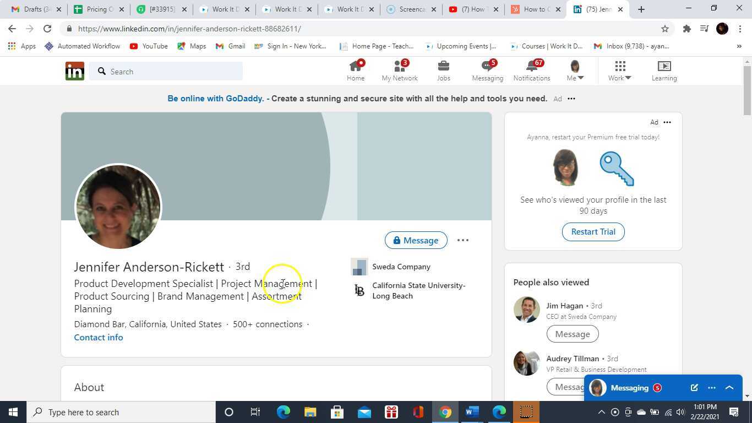
Task: Open Microsoft Word from the taskbar
Action: point(471,411)
